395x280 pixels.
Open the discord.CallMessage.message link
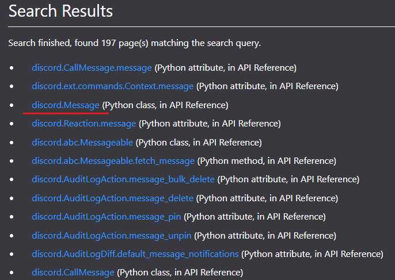[92, 68]
